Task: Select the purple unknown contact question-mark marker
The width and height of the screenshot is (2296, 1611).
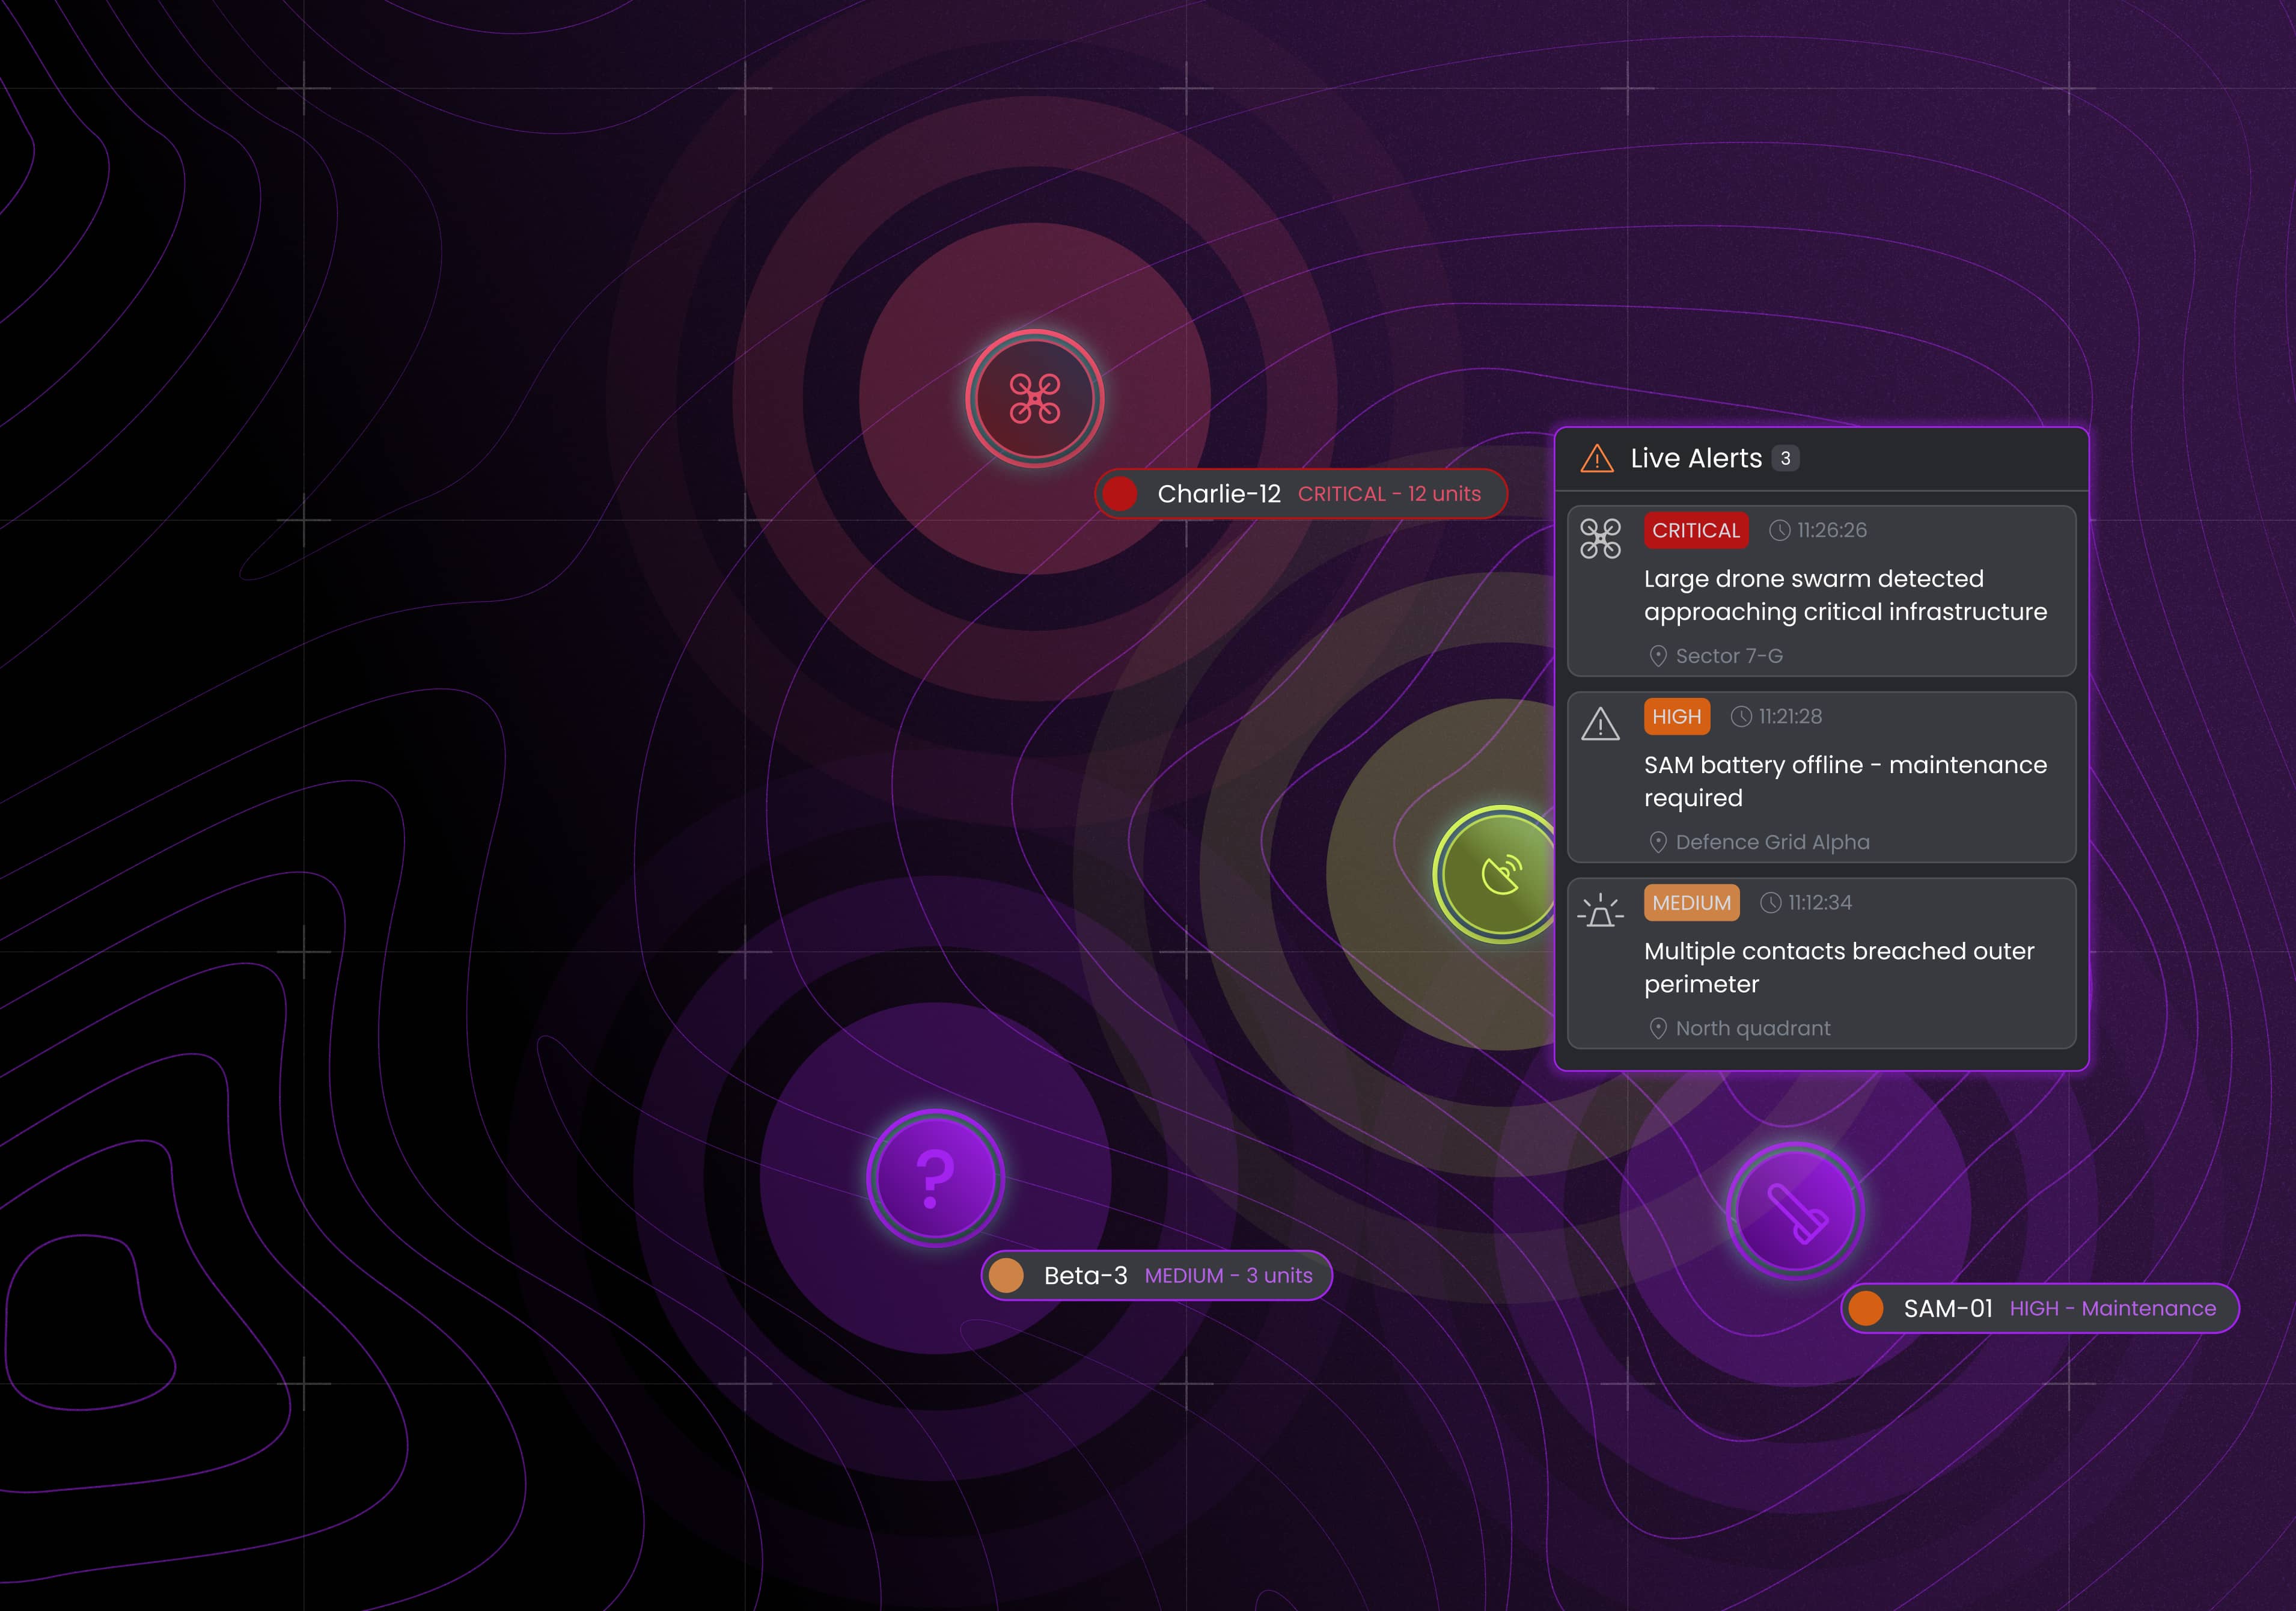Action: 935,1177
